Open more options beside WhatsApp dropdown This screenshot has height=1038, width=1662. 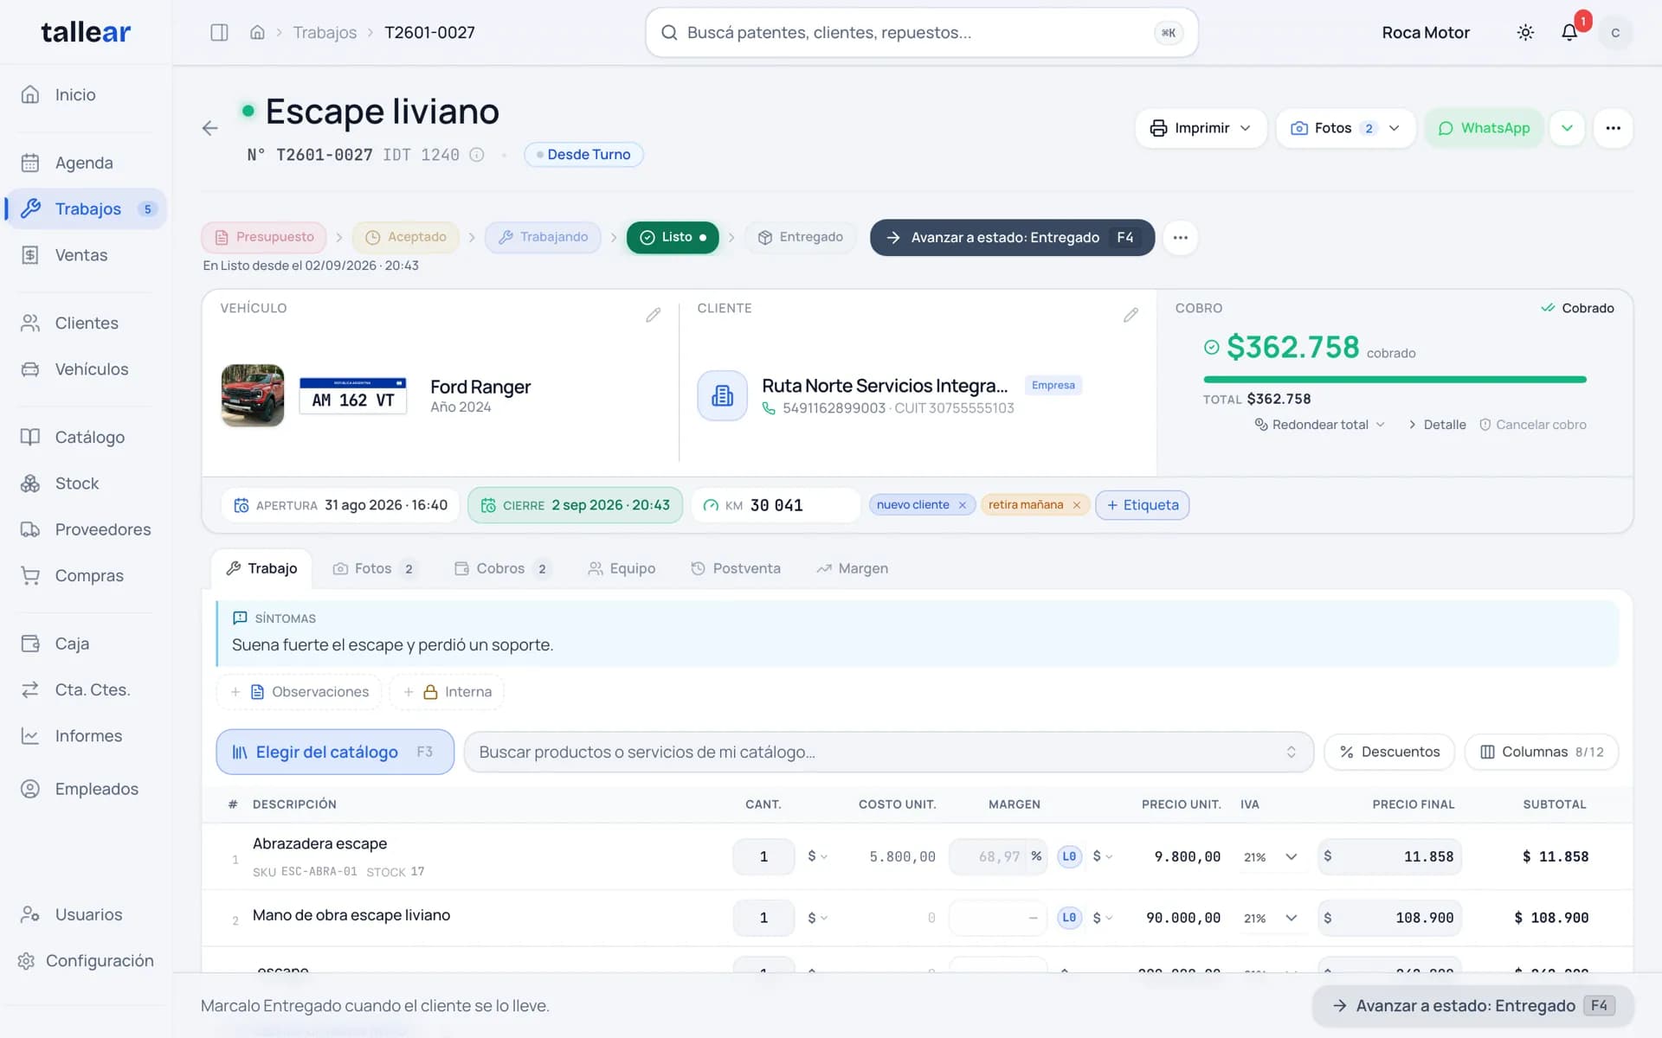click(1613, 128)
